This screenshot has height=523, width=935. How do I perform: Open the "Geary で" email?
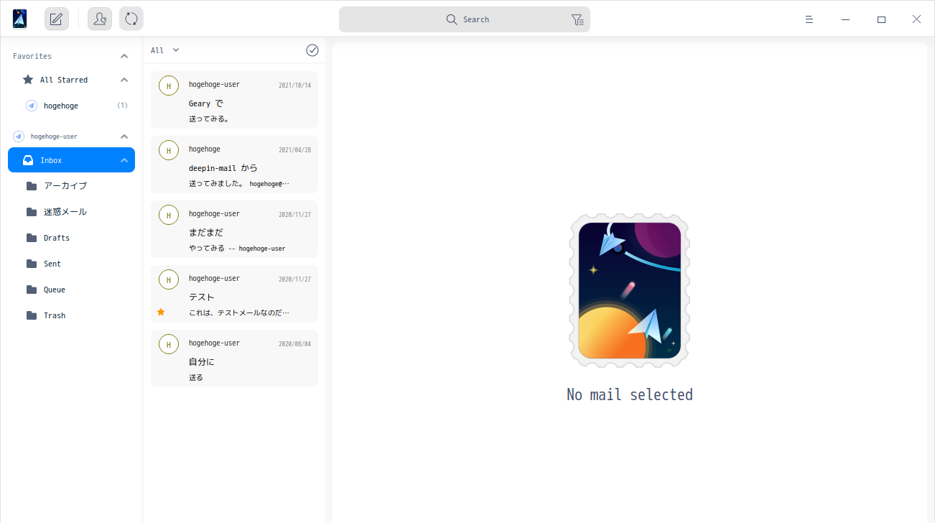(234, 100)
